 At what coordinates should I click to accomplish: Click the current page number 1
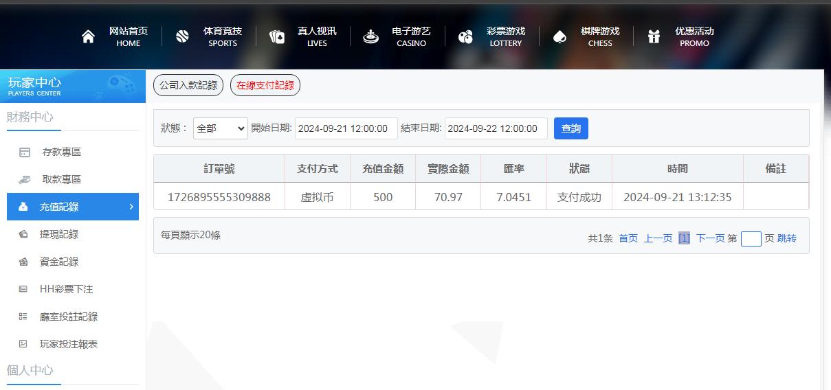tap(684, 238)
